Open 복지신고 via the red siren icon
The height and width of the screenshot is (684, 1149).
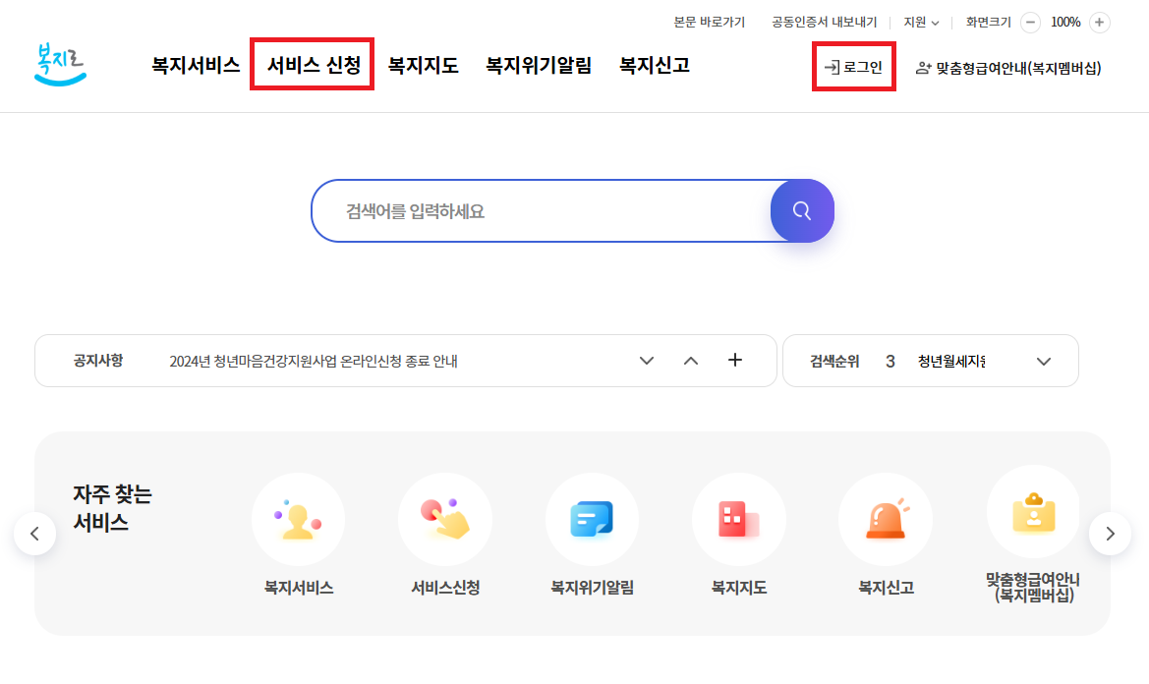click(x=886, y=519)
